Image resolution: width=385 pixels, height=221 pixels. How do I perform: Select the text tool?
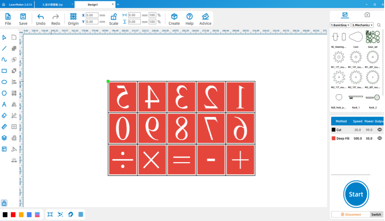click(4, 104)
